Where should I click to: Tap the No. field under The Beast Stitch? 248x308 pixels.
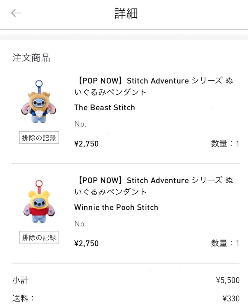click(80, 124)
